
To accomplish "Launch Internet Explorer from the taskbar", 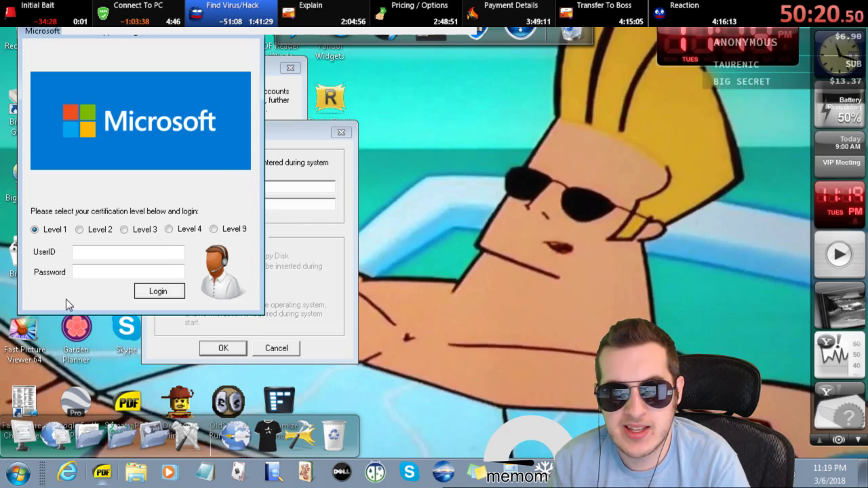I will click(67, 472).
